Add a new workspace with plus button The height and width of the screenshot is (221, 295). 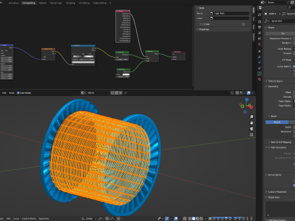[x=111, y=3]
